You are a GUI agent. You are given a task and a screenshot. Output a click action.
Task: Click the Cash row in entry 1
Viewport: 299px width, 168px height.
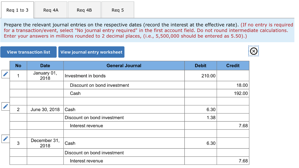[124, 93]
